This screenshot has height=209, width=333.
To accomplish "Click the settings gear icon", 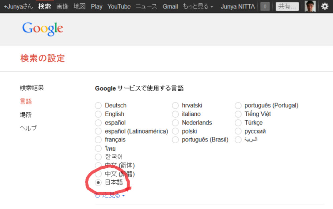I will pos(325,6).
